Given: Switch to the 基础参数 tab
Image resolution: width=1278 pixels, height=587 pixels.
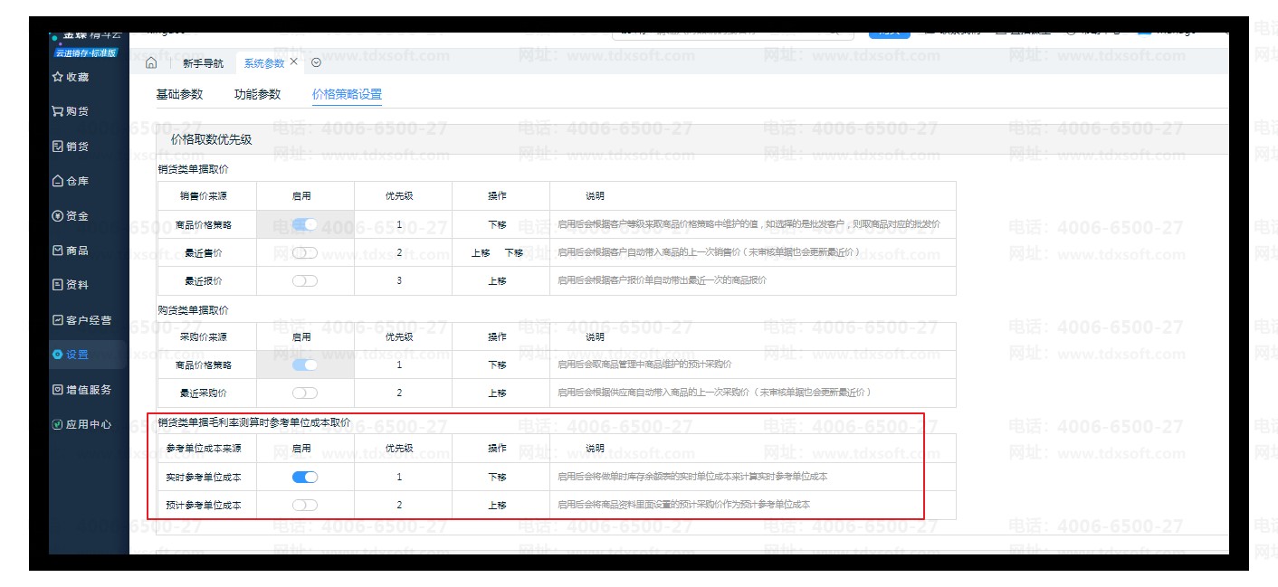Looking at the screenshot, I should 179,94.
